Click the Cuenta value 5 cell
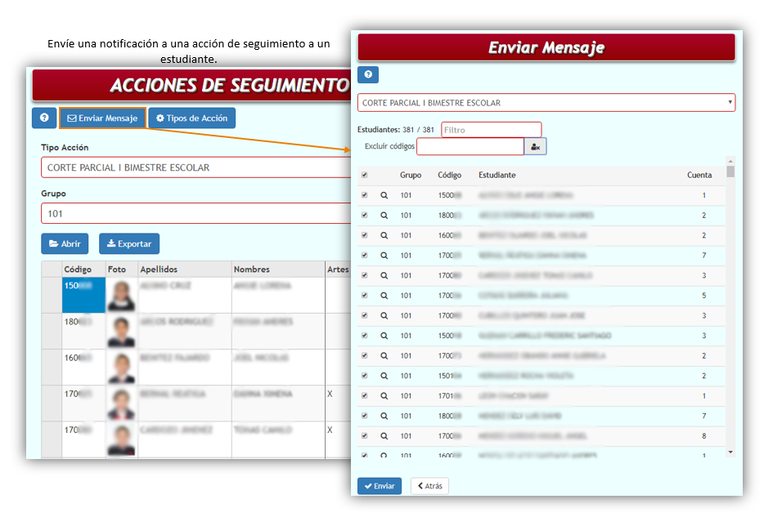 pos(704,296)
